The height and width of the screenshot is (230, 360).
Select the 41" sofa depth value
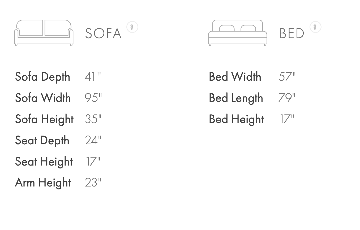(x=93, y=77)
